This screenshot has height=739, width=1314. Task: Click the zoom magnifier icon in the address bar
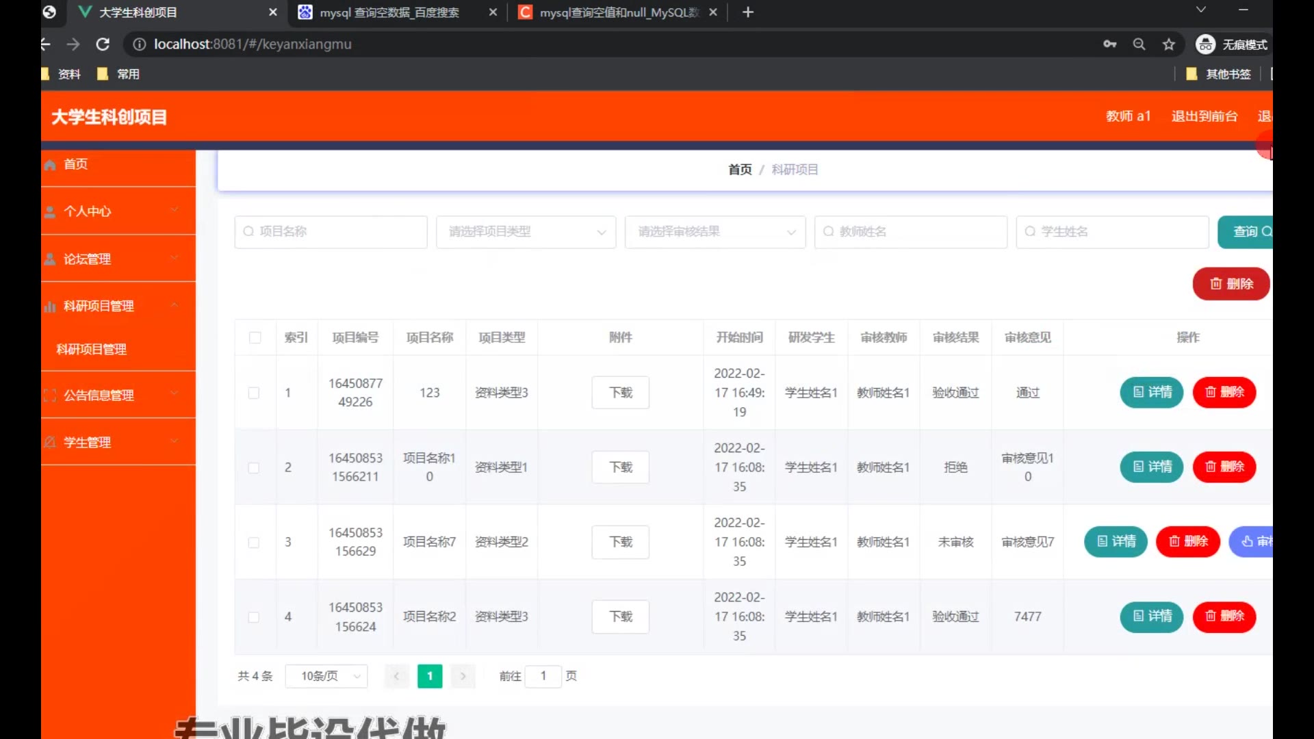click(1139, 44)
